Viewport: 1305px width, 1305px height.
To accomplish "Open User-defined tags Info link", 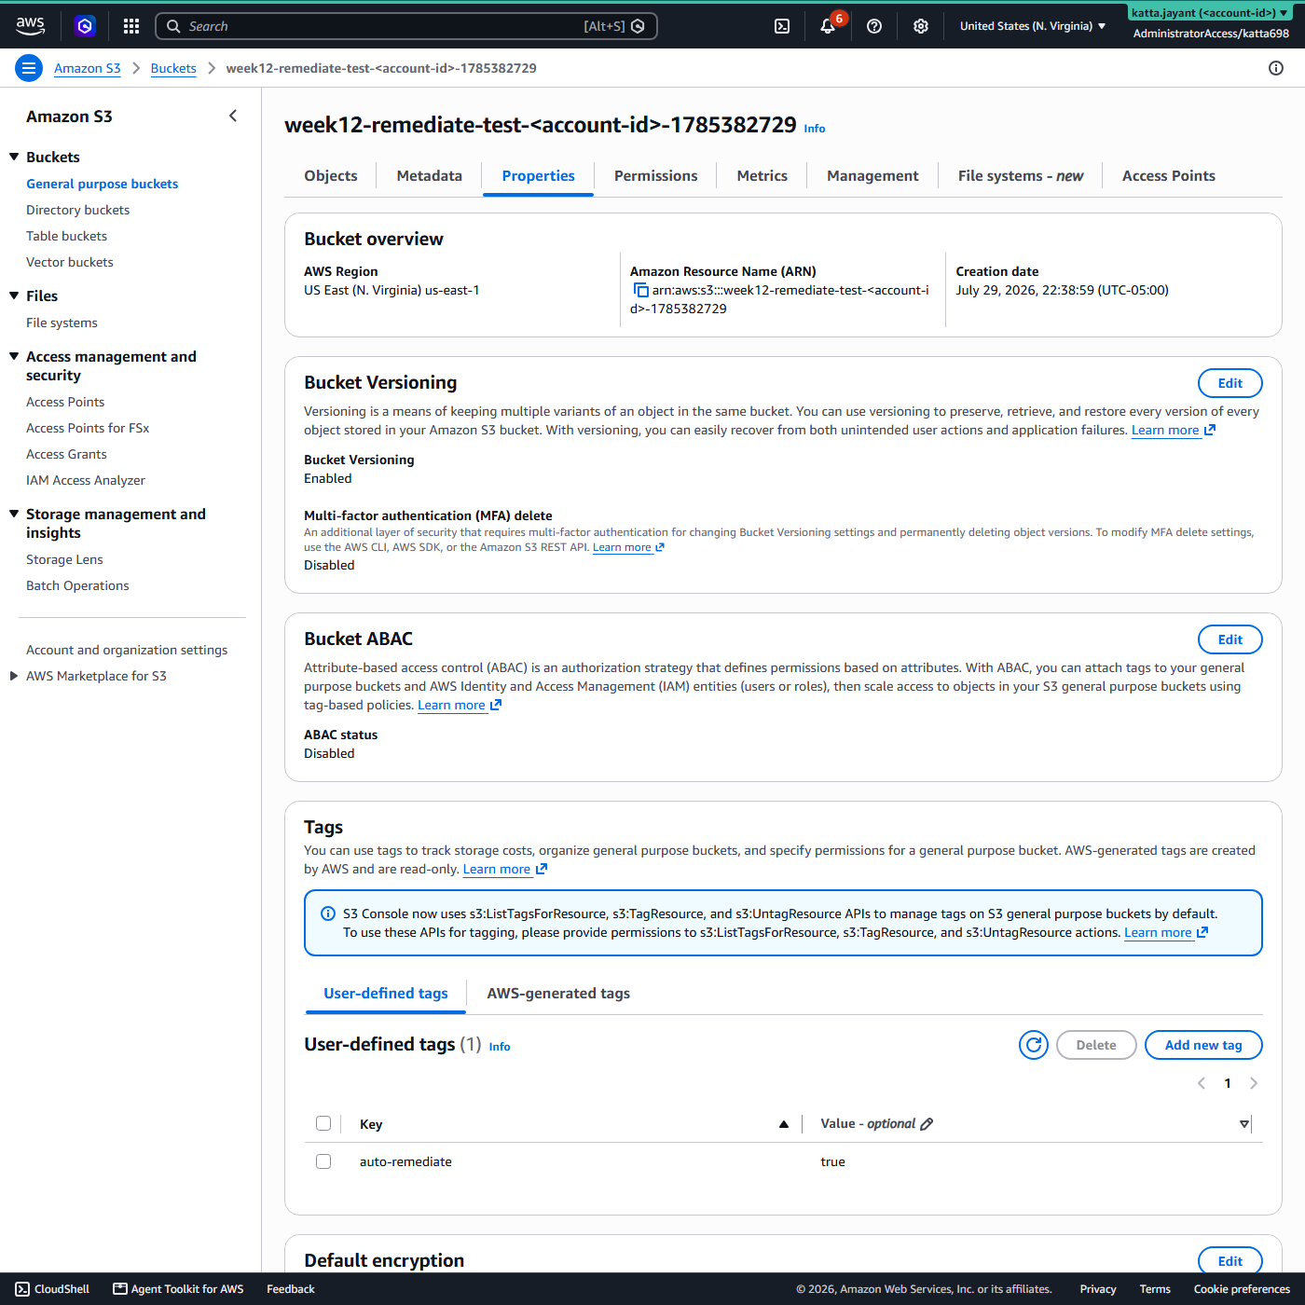I will (500, 1047).
